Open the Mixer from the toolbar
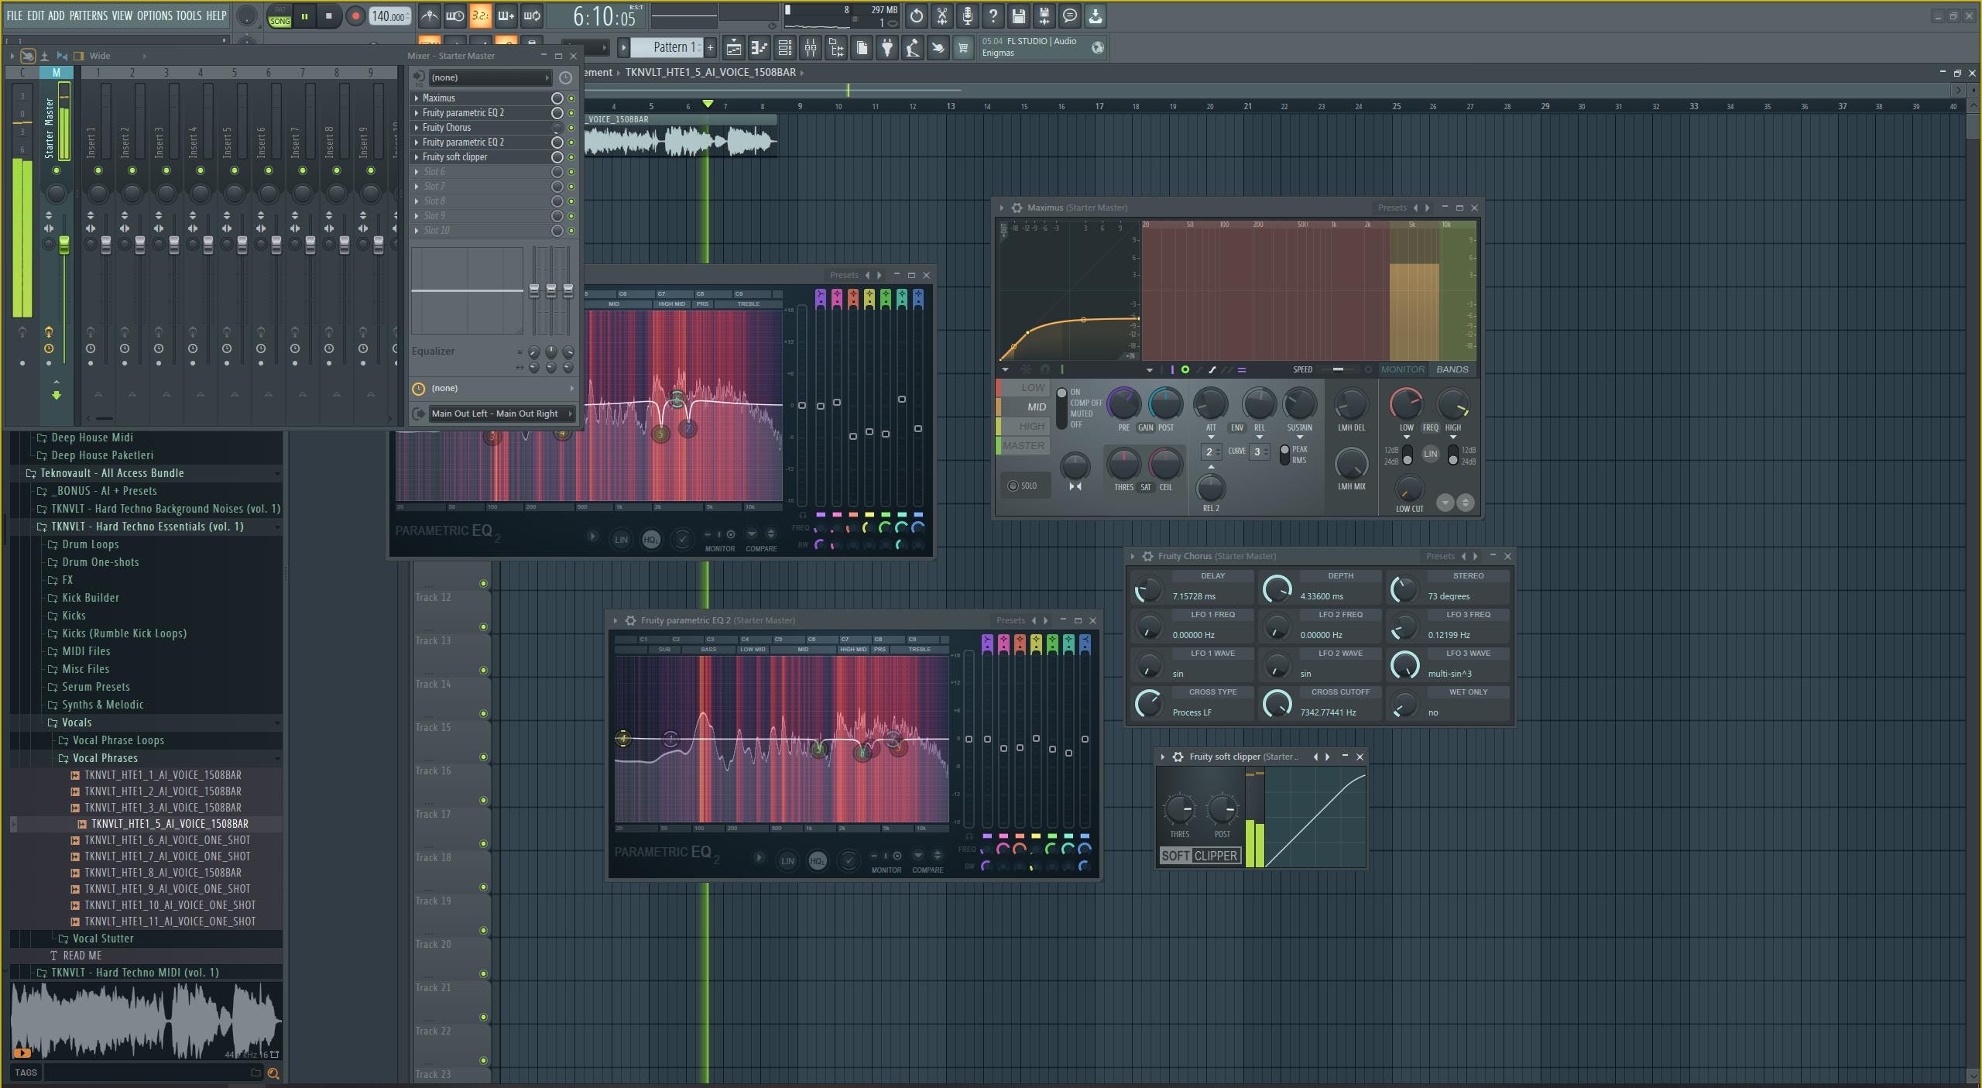The height and width of the screenshot is (1088, 1982). point(811,48)
